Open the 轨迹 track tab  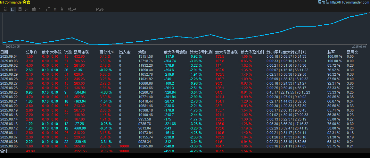tap(100, 10)
